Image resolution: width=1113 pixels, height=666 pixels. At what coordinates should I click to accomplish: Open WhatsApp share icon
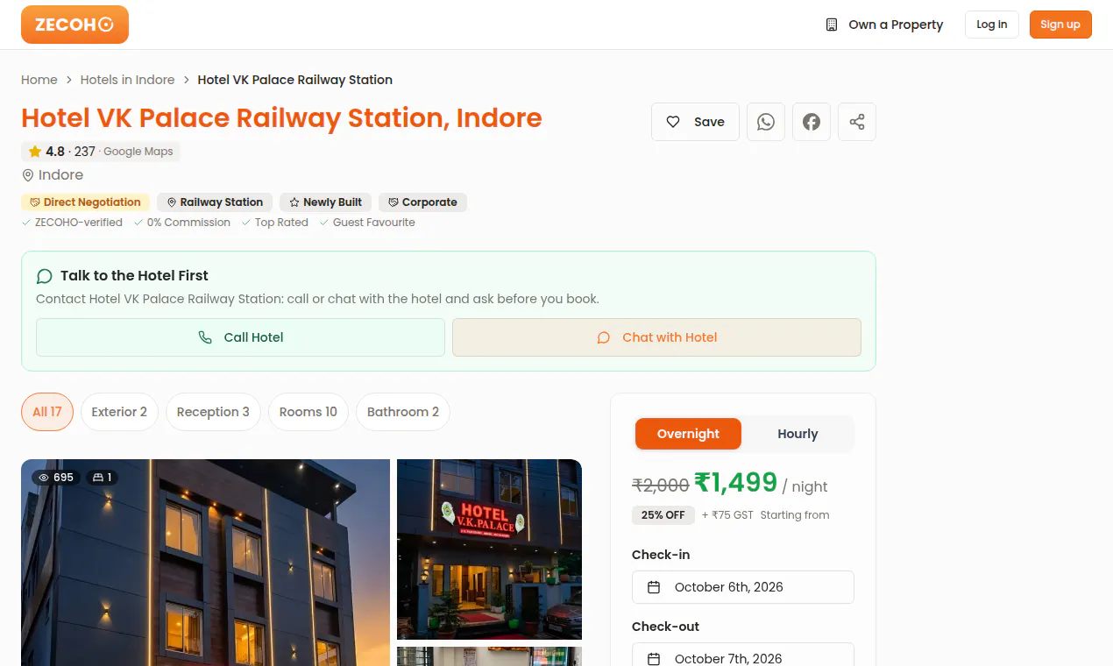766,122
